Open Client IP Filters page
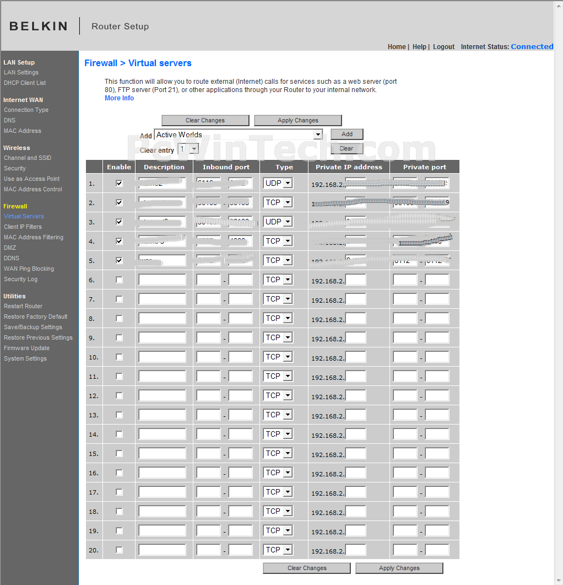The height and width of the screenshot is (585, 563). [23, 227]
